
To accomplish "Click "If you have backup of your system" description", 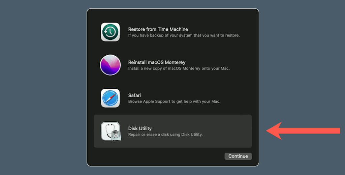I will 184,35.
